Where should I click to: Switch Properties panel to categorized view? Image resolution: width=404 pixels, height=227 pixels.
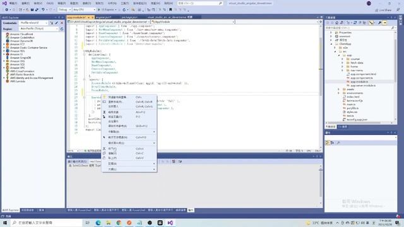328,143
